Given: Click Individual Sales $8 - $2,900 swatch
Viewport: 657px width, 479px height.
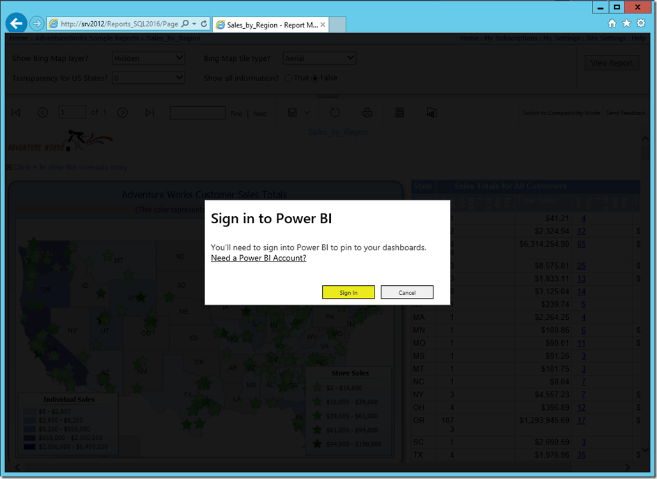Looking at the screenshot, I should pyautogui.click(x=29, y=411).
